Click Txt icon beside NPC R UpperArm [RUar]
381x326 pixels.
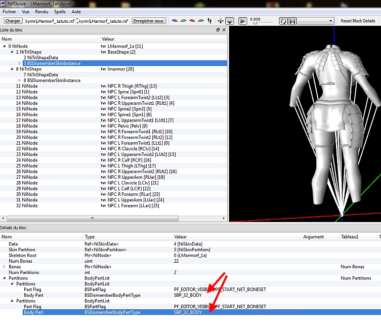point(103,177)
